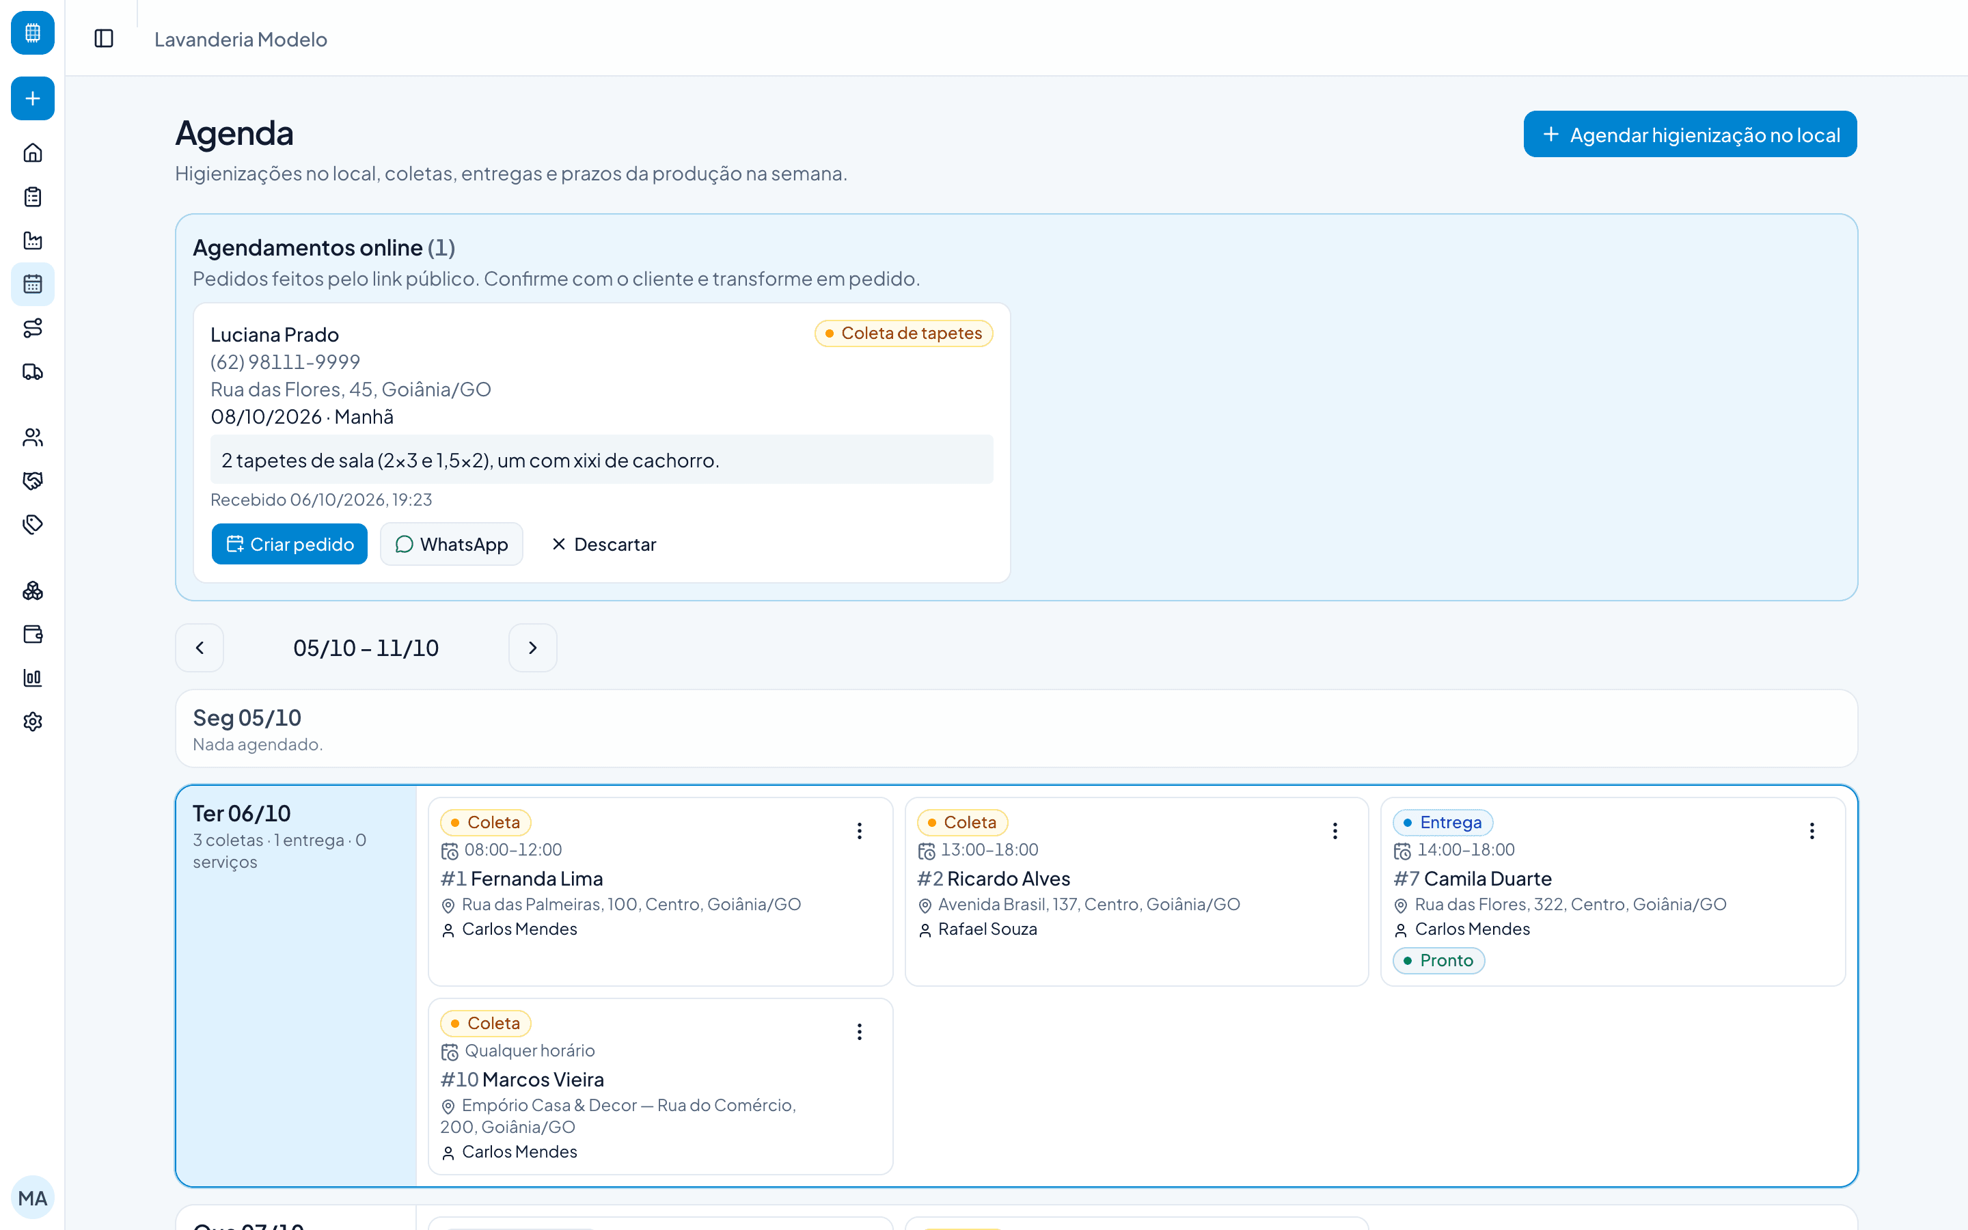Click the tapetes note text box
The height and width of the screenshot is (1230, 1968).
[x=602, y=460]
